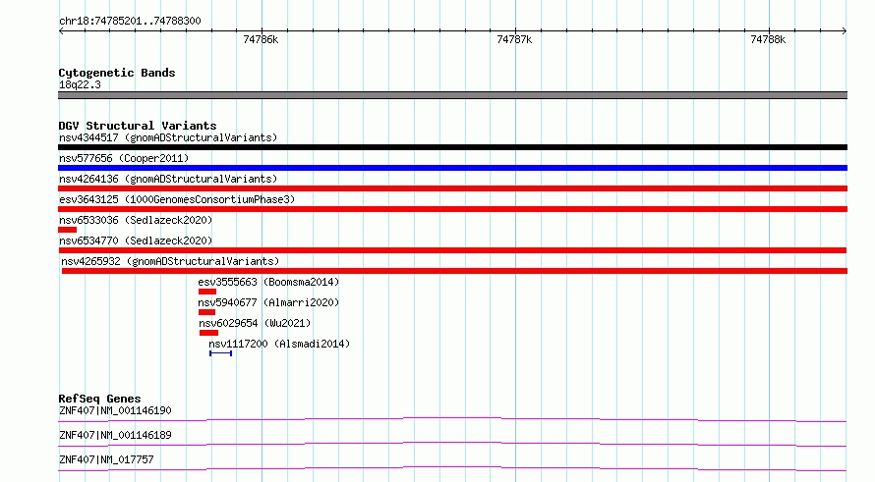
Task: Open the DGV Structural Variants track title
Action: (x=138, y=126)
